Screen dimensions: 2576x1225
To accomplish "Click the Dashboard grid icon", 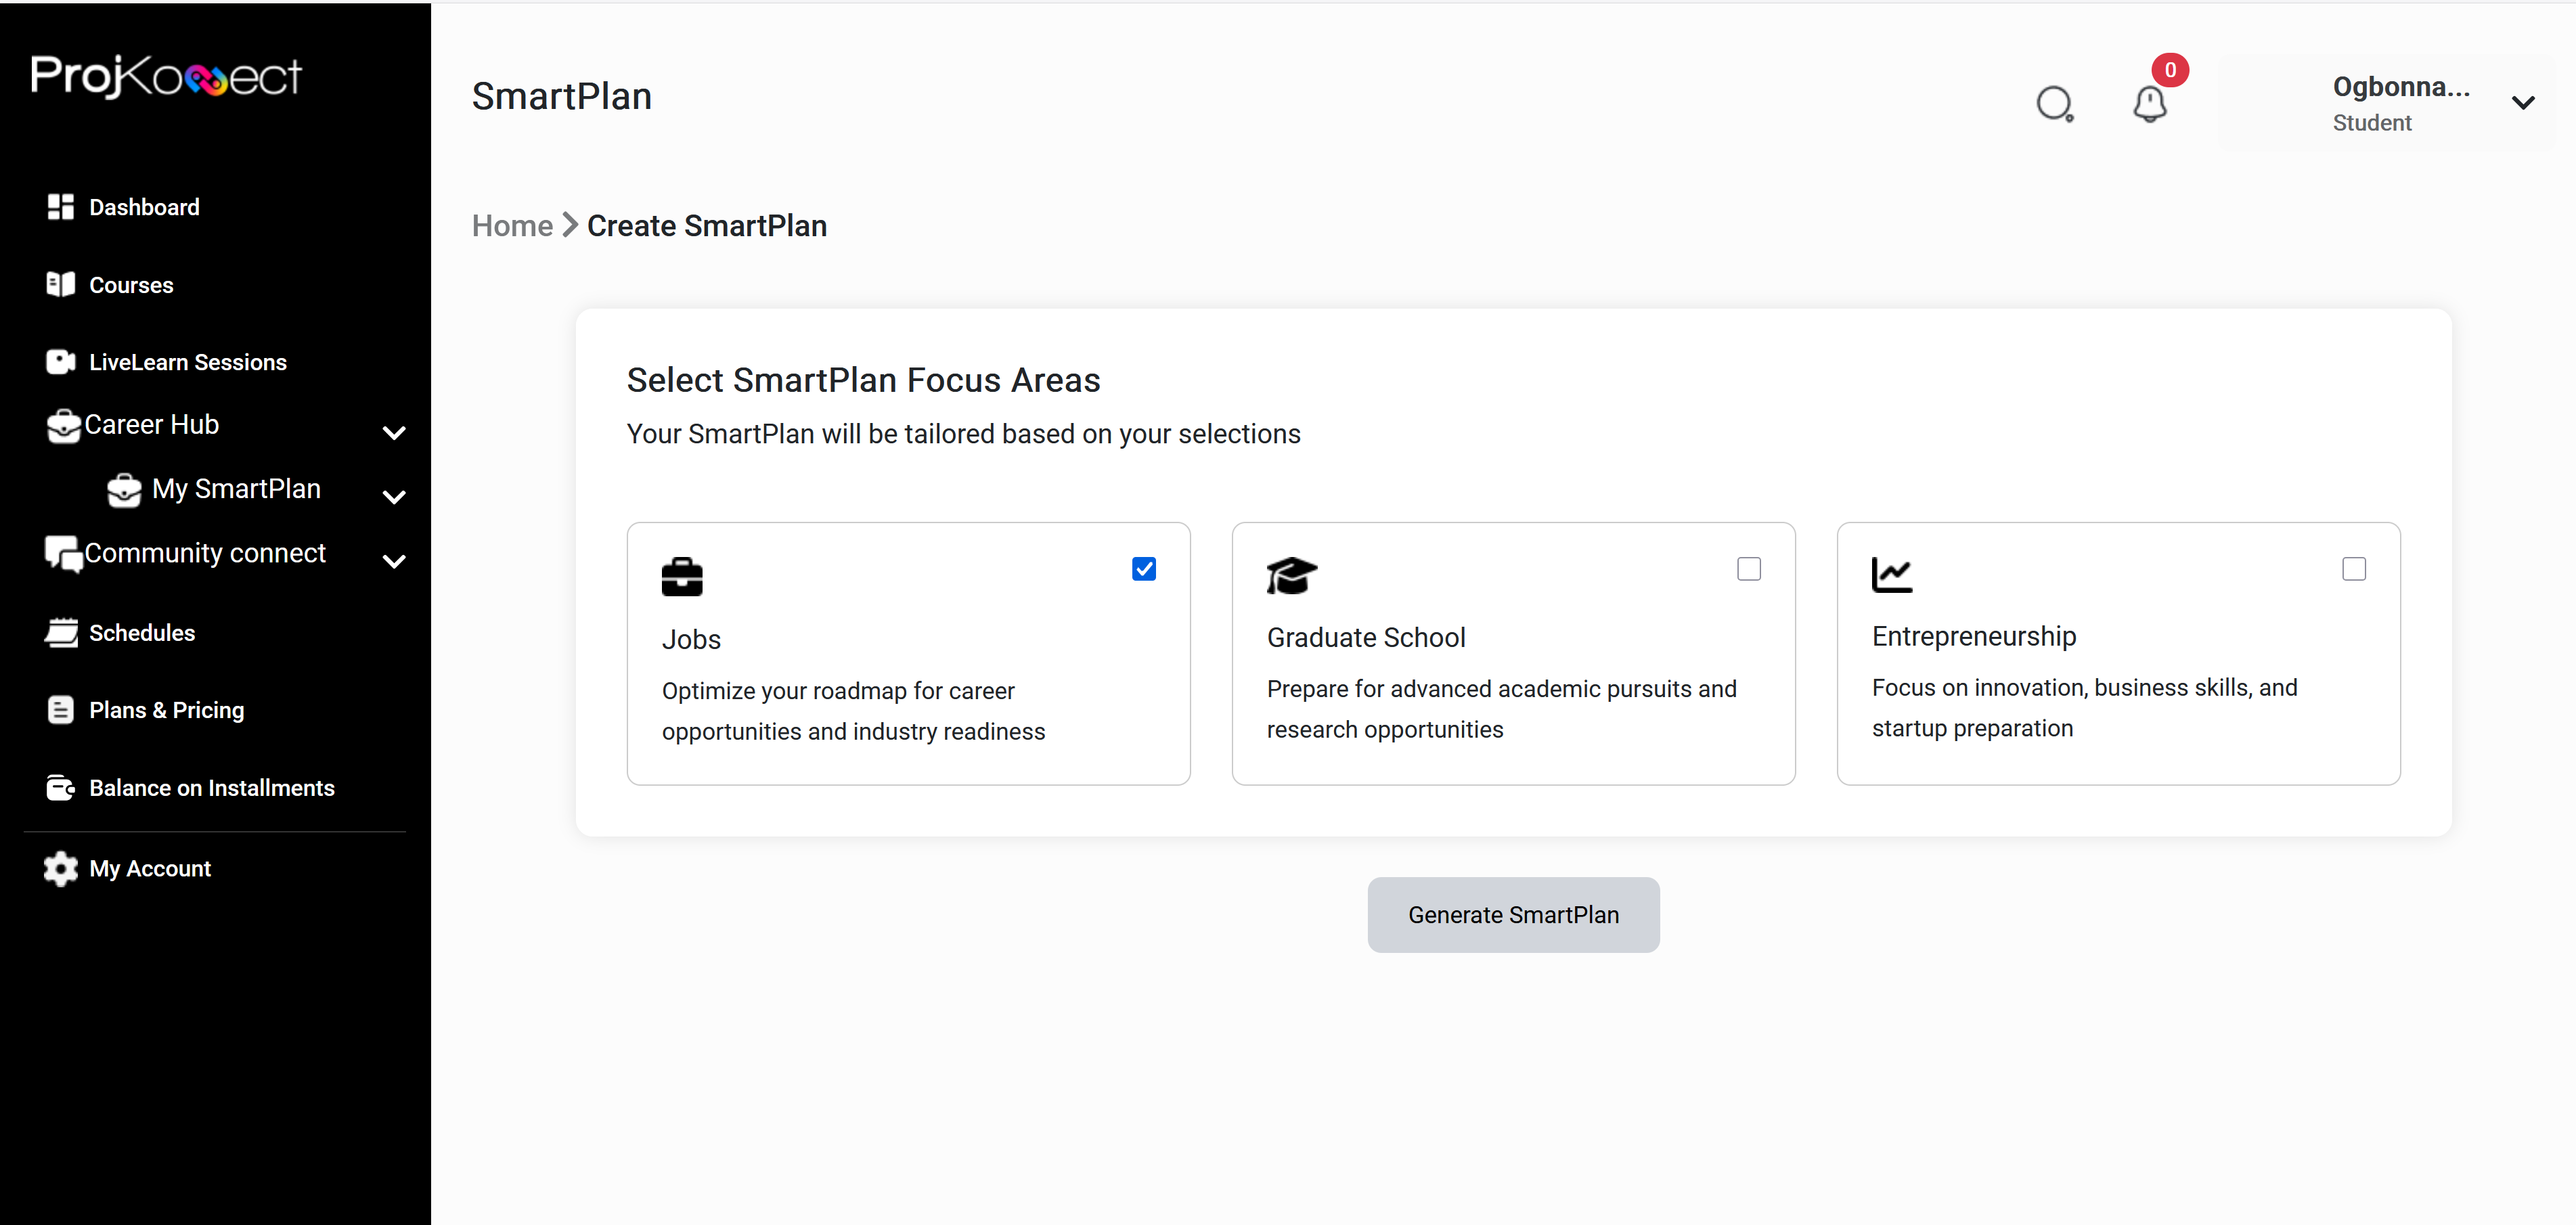I will coord(61,207).
